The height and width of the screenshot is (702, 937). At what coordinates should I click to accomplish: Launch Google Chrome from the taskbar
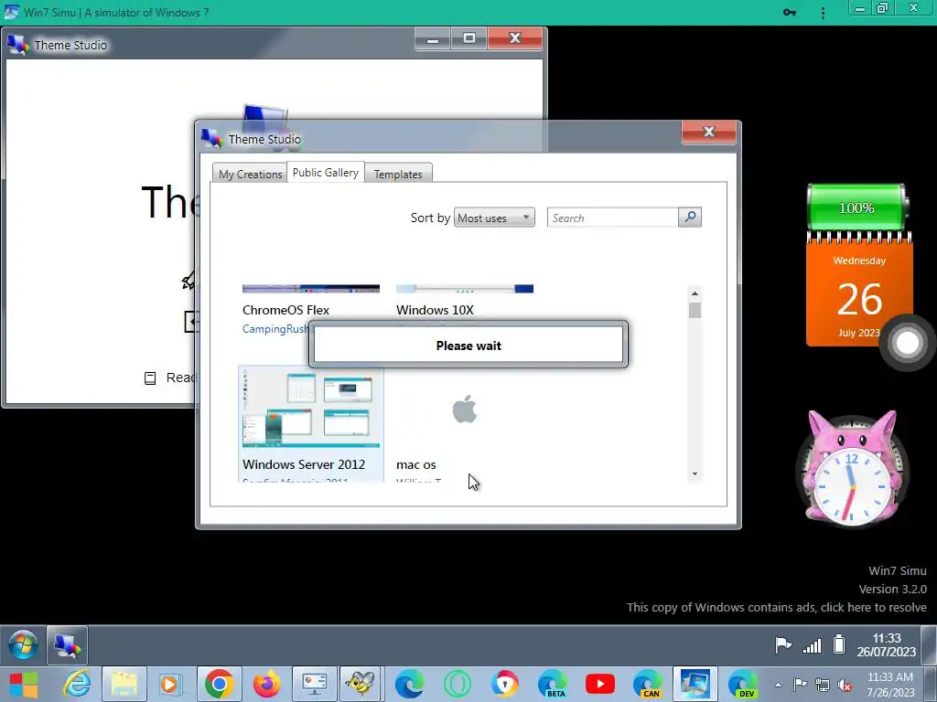tap(220, 684)
